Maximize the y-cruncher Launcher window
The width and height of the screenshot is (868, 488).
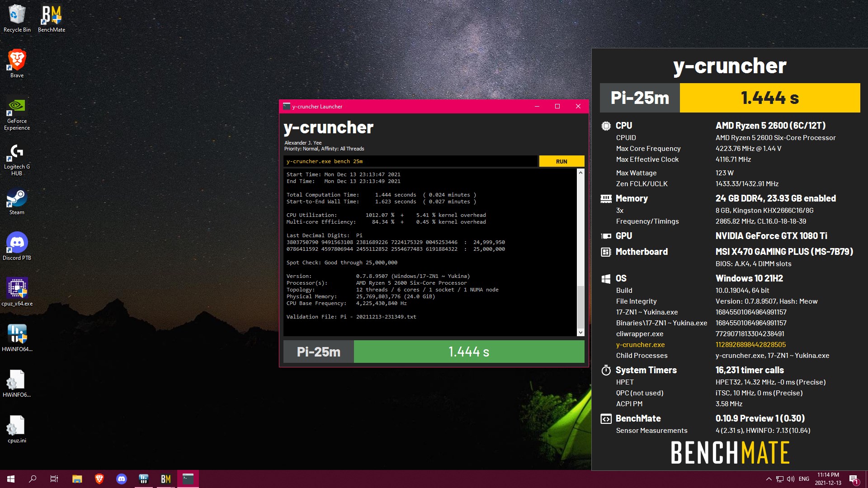tap(557, 106)
